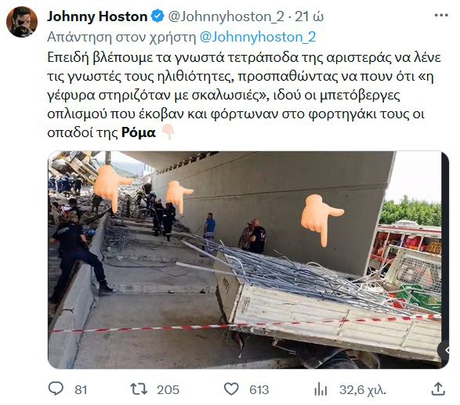Viewport: 460px width, 405px height.
Task: Open the view analytics bar-chart icon
Action: point(321,389)
